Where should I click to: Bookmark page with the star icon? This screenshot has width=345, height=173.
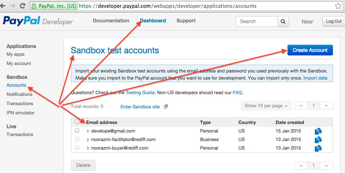(338, 6)
